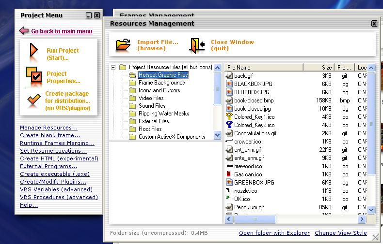Sort by File type column header

pyautogui.click(x=344, y=68)
